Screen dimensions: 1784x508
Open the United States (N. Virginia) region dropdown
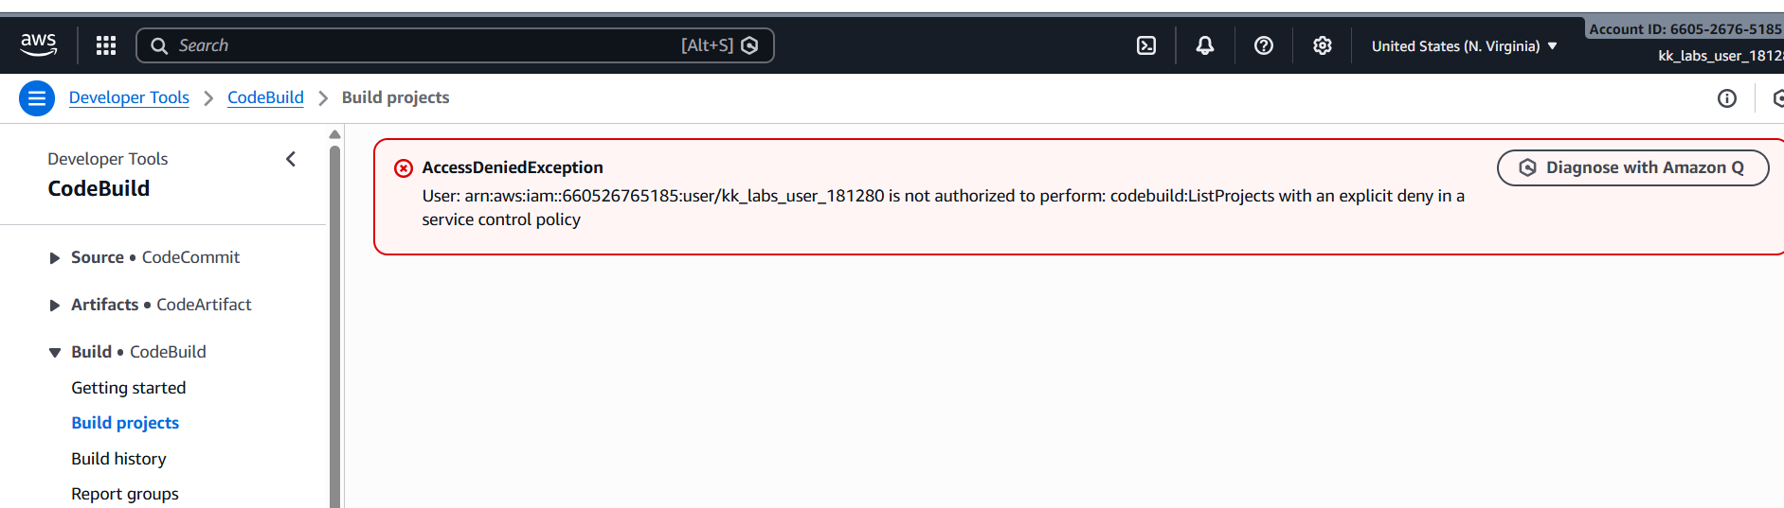pyautogui.click(x=1464, y=46)
